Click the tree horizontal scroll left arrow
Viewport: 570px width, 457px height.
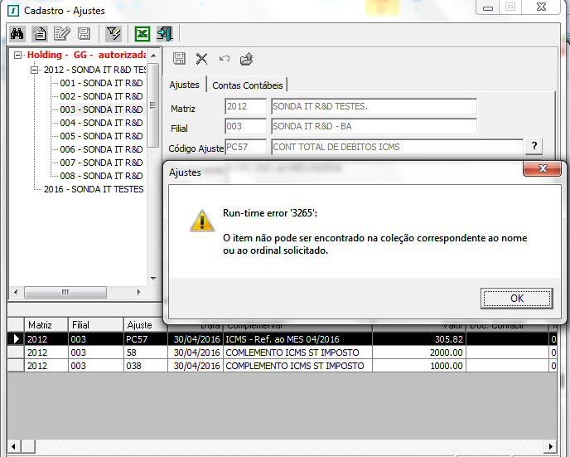tap(15, 292)
